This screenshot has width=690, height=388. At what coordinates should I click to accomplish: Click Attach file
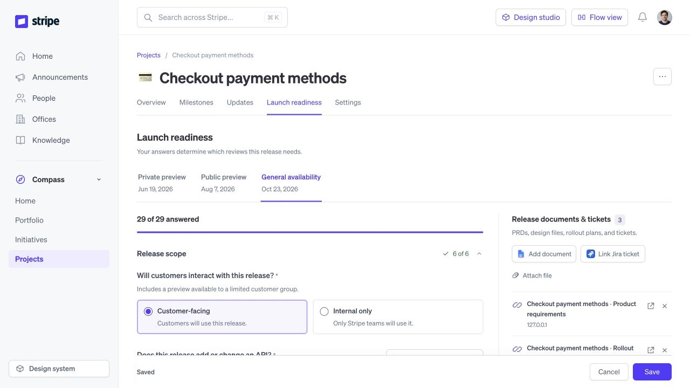532,275
